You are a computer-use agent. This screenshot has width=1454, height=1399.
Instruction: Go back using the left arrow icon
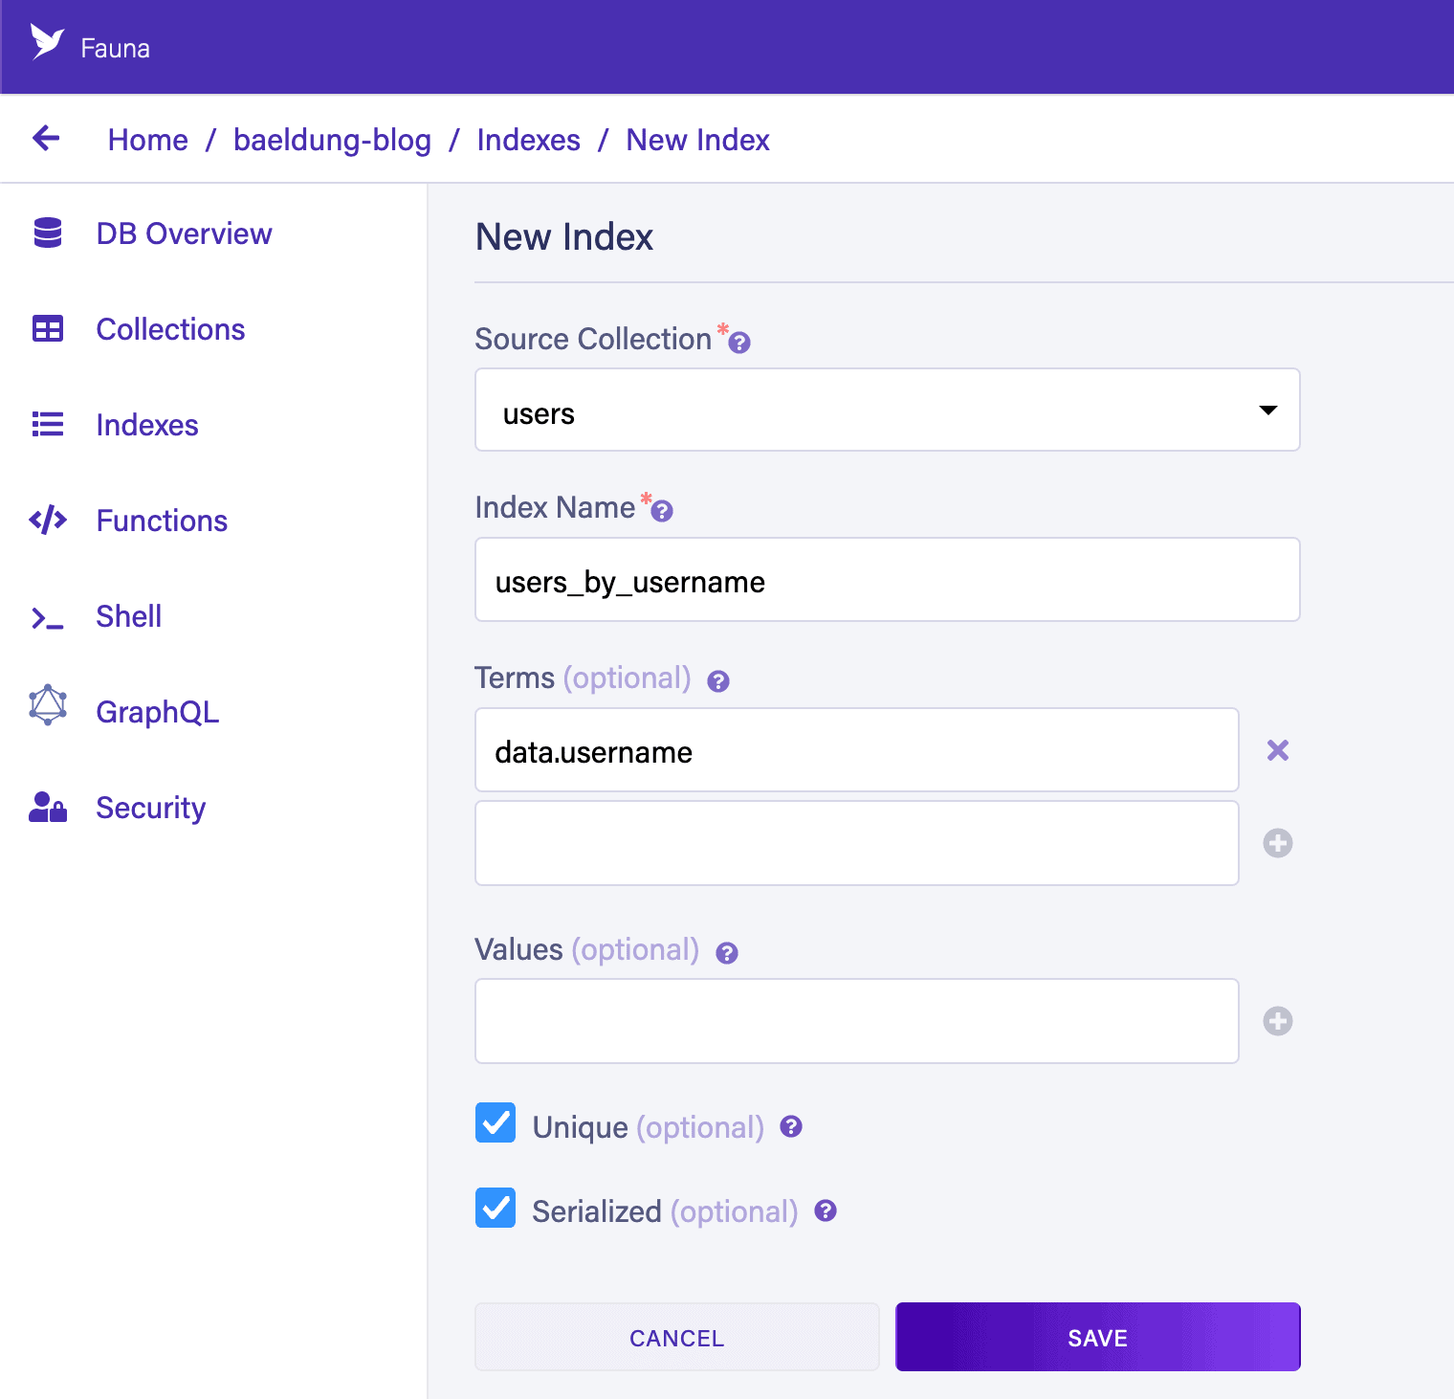coord(46,139)
